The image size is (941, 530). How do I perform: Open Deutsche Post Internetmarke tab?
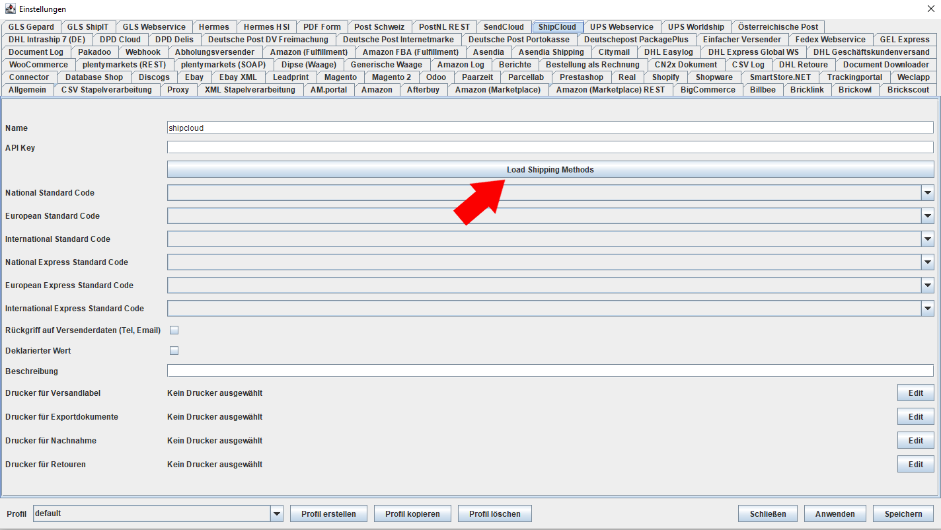coord(398,40)
